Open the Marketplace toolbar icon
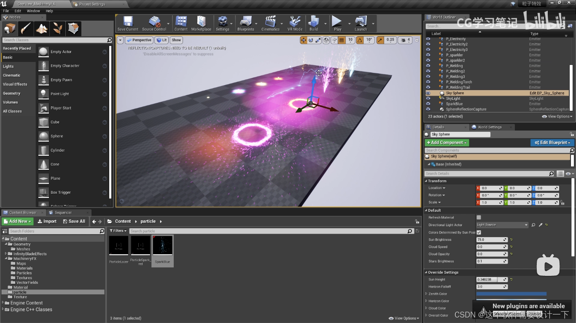 click(201, 24)
